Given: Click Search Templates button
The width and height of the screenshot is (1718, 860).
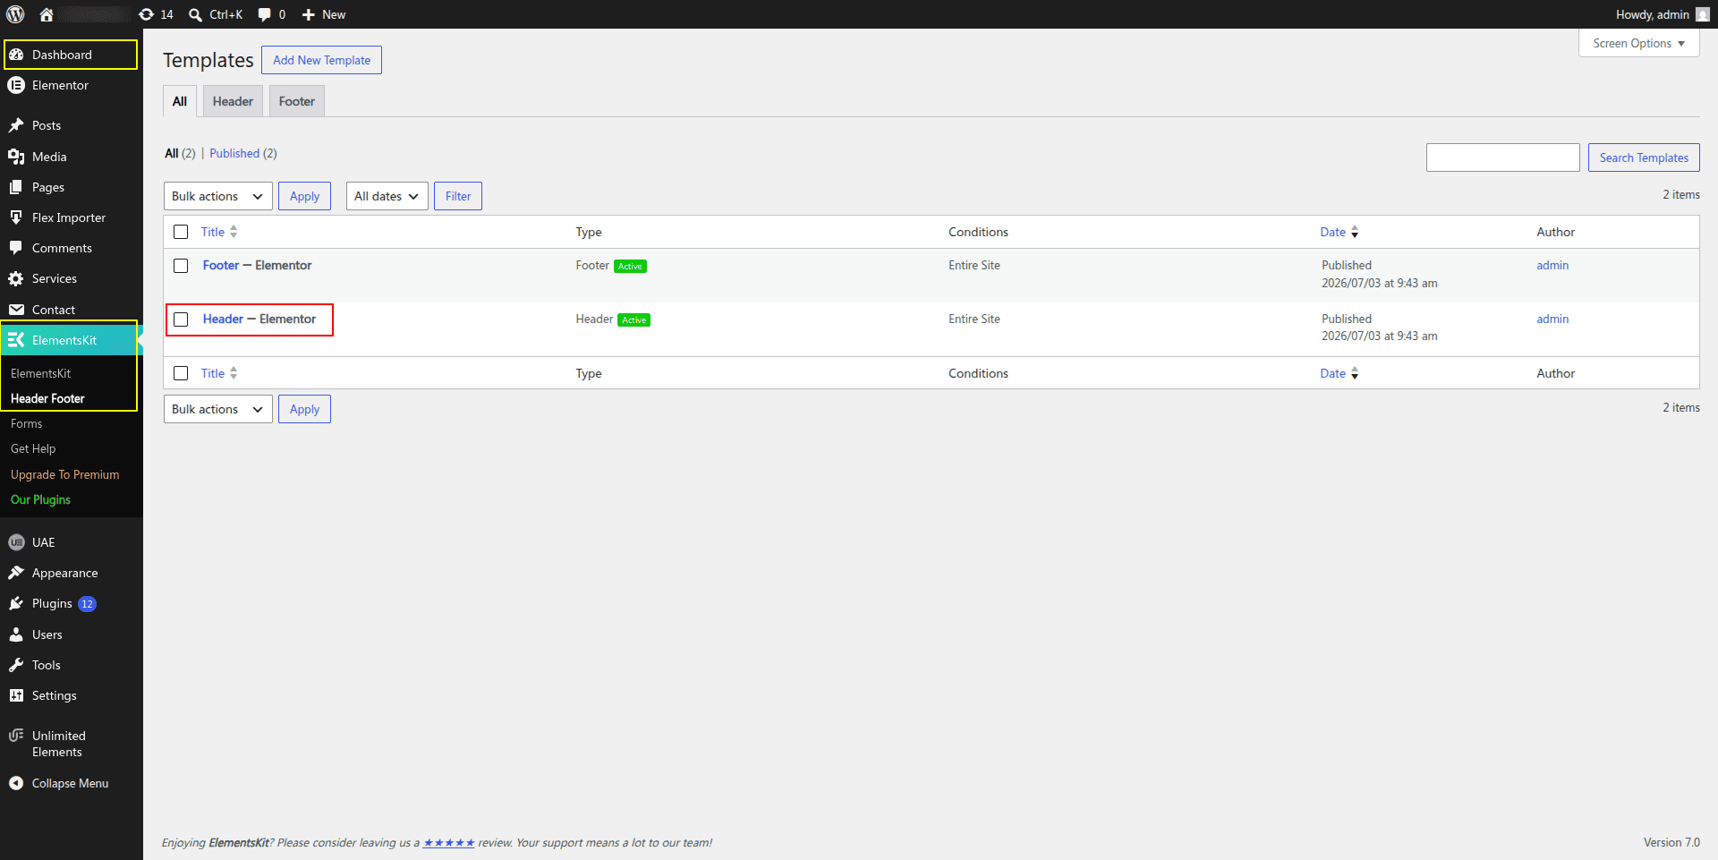Looking at the screenshot, I should 1644,158.
